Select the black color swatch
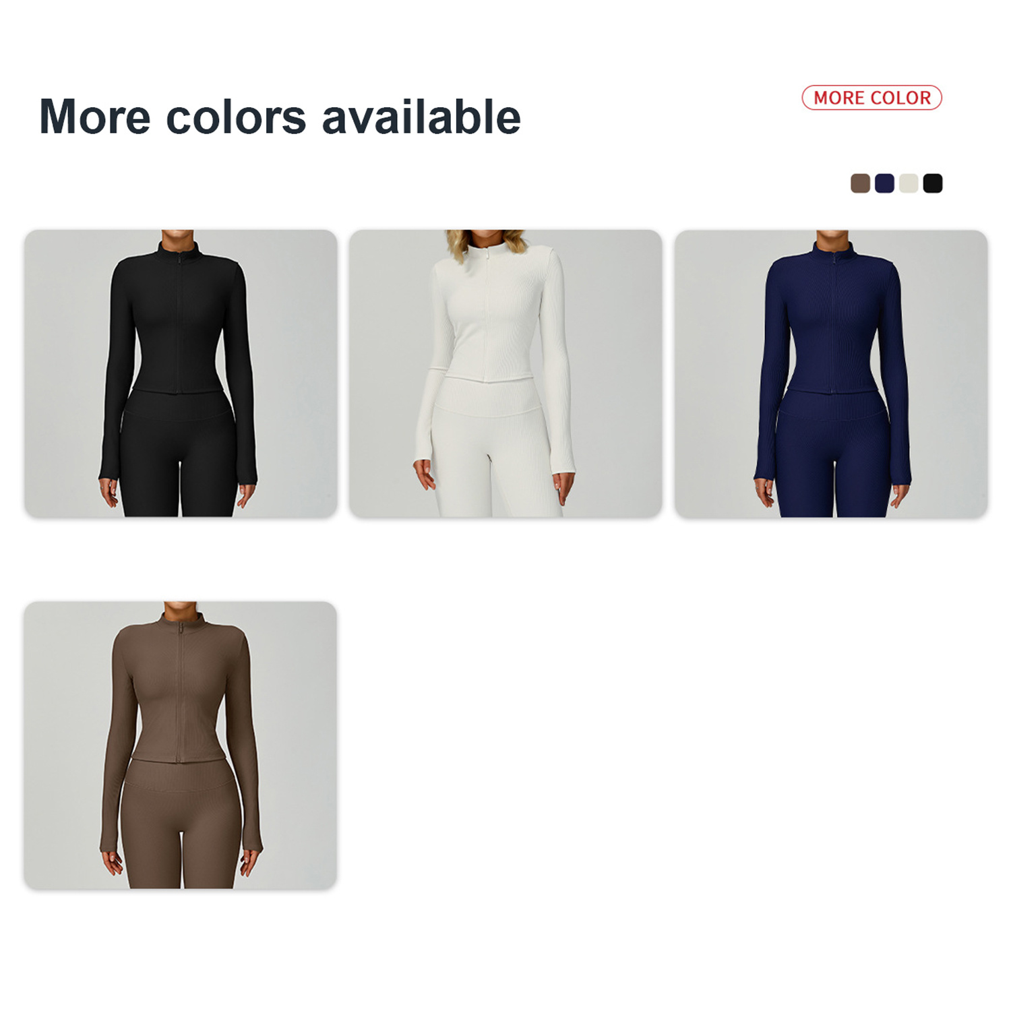 [x=933, y=183]
